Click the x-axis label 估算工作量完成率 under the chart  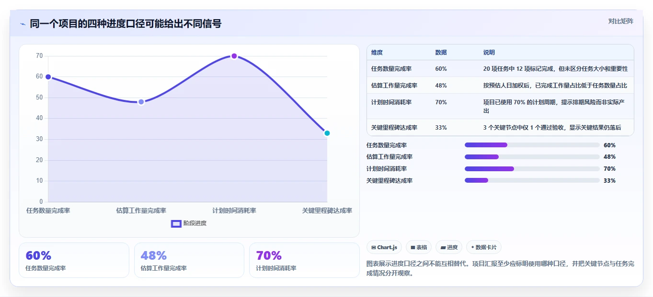coord(141,210)
